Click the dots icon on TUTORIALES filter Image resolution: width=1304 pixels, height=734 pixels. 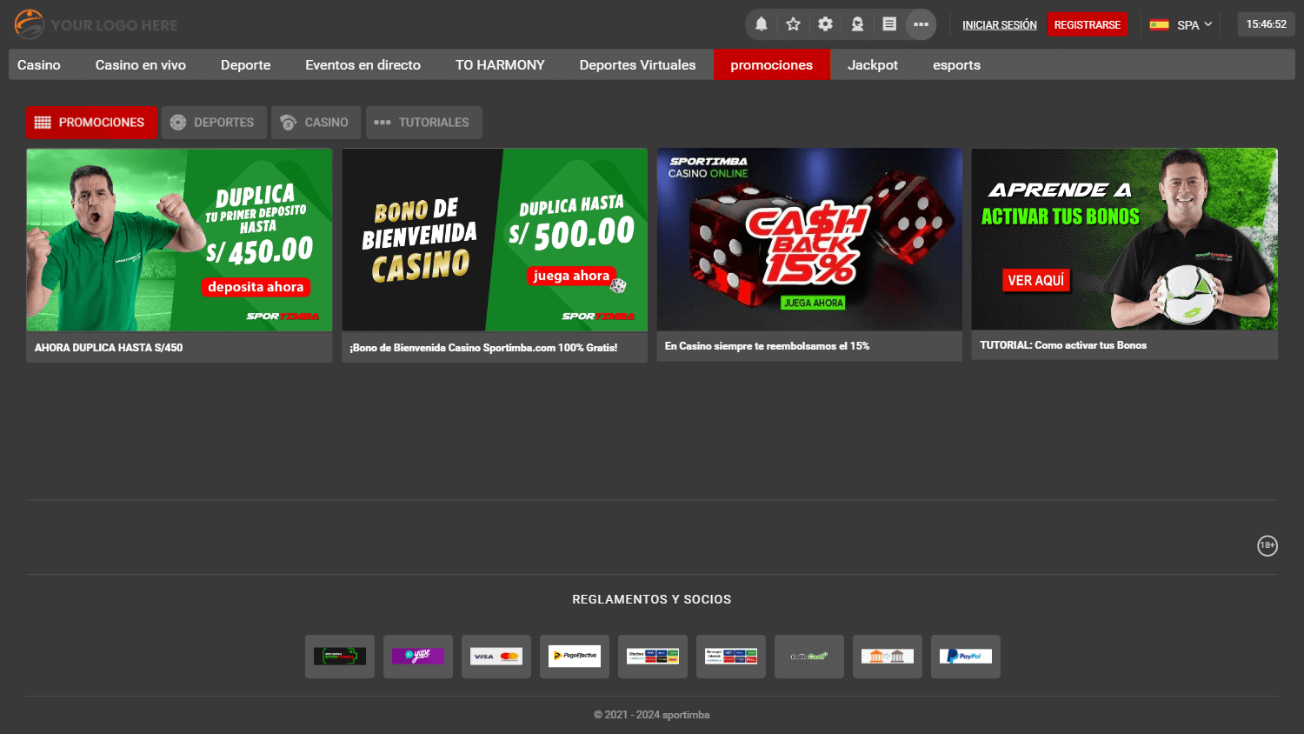click(383, 123)
